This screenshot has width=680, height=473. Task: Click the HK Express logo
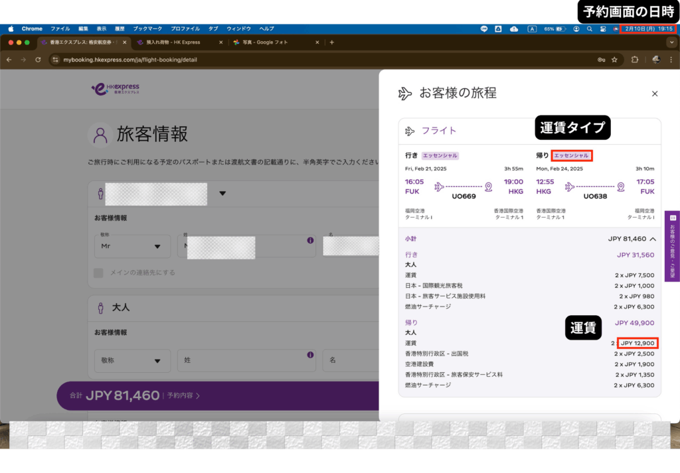pyautogui.click(x=116, y=89)
